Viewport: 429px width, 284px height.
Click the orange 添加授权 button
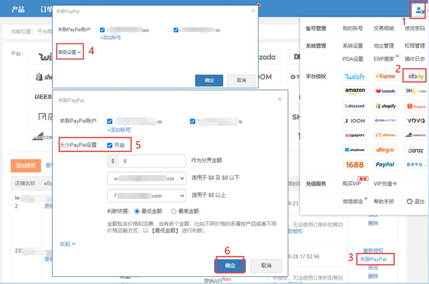coord(26,166)
